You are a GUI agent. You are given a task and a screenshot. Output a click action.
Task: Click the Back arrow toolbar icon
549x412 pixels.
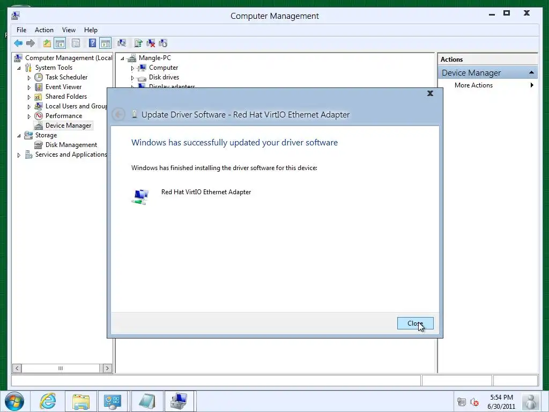(18, 43)
